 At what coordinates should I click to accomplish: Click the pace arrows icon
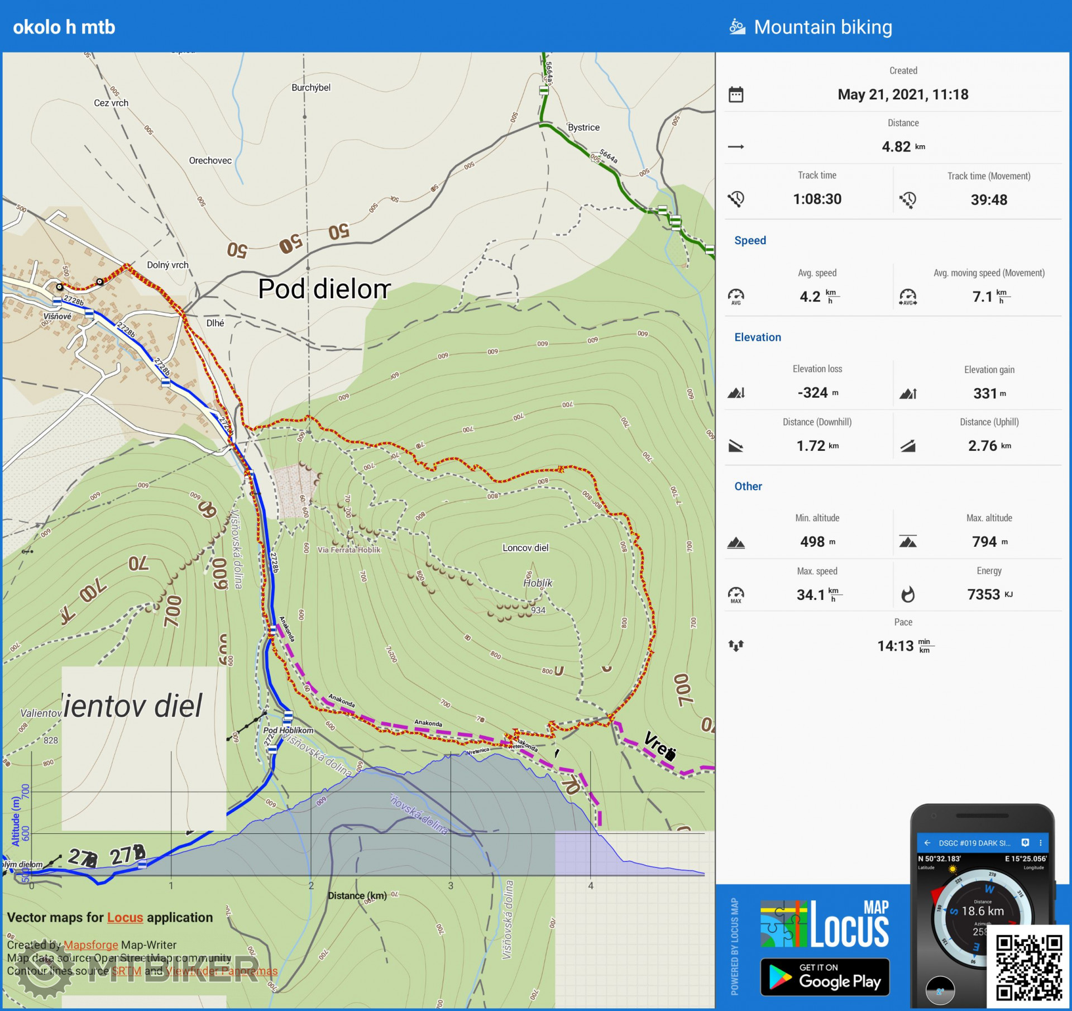tap(736, 646)
